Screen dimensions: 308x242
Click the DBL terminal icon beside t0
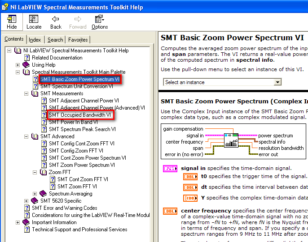tap(190, 177)
